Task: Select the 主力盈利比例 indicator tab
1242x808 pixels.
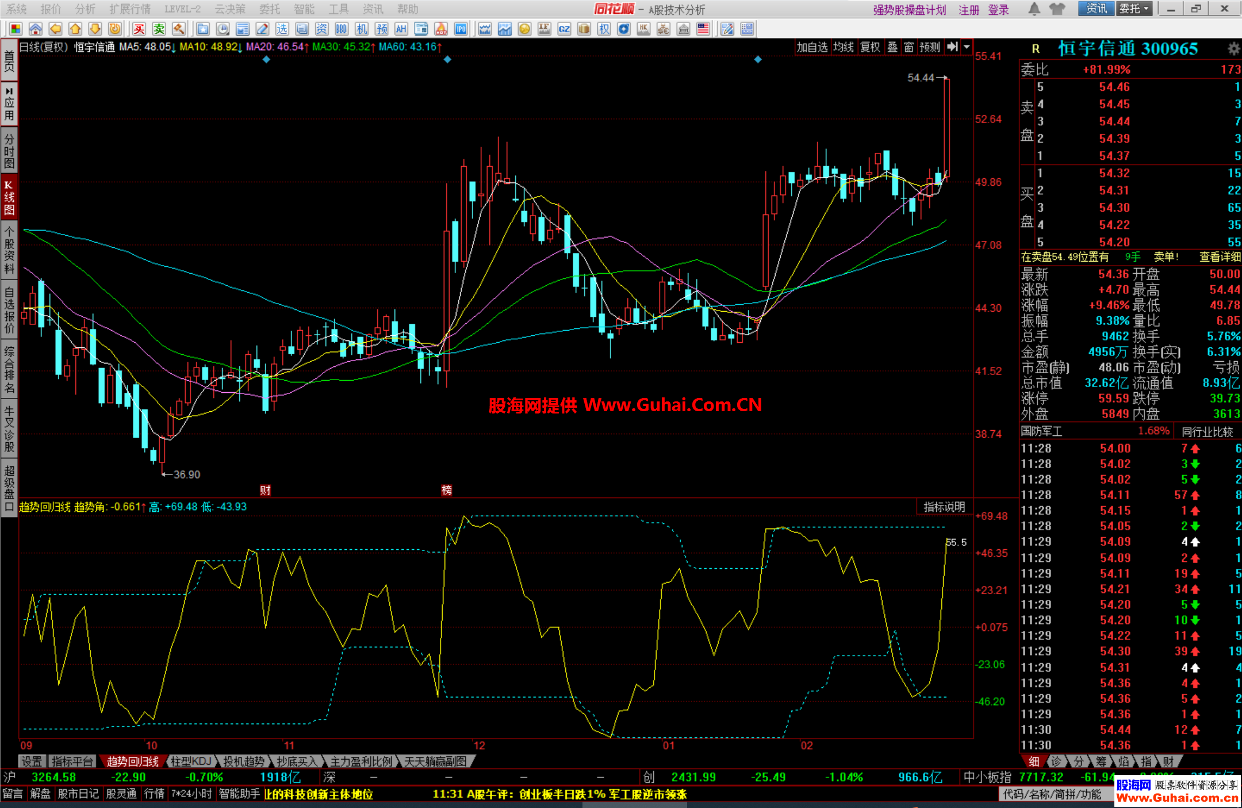Action: point(361,761)
